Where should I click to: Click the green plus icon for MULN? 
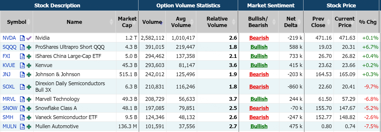point(29,126)
